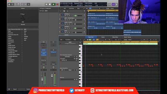Record-enable the bass track
The height and width of the screenshot is (94, 167).
click(69, 32)
